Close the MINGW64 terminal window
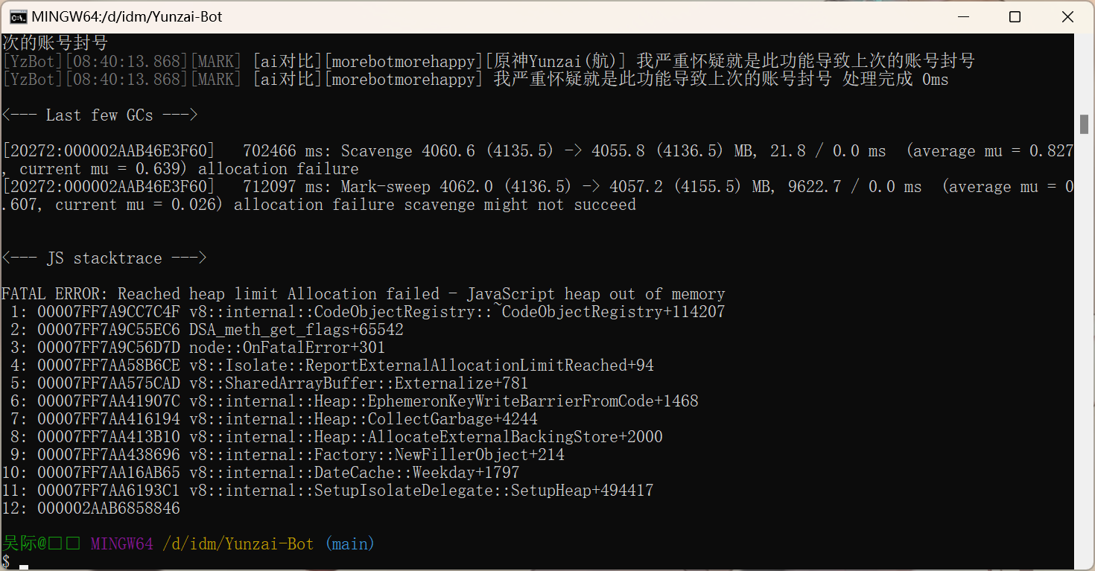 click(1067, 16)
